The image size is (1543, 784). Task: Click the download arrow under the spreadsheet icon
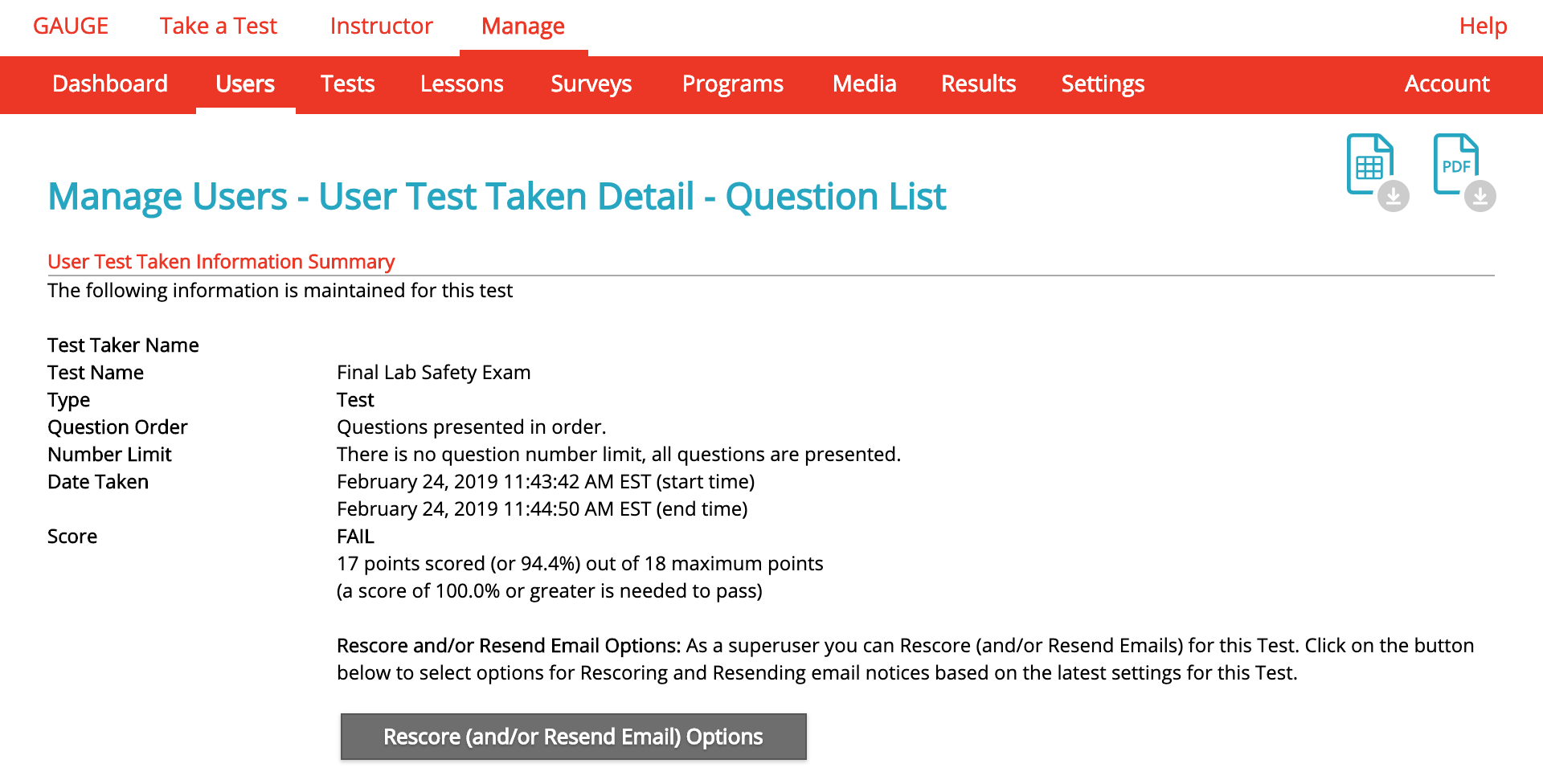[1394, 197]
